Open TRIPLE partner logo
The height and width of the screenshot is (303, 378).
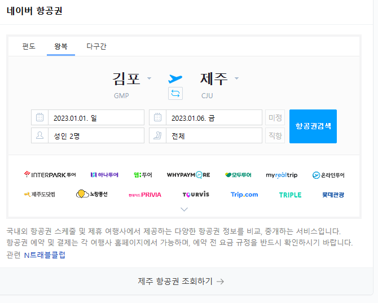[x=290, y=195]
